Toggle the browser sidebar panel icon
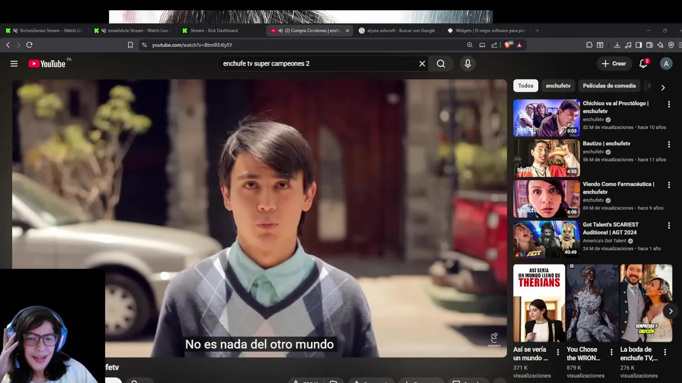The image size is (682, 383). (x=639, y=45)
